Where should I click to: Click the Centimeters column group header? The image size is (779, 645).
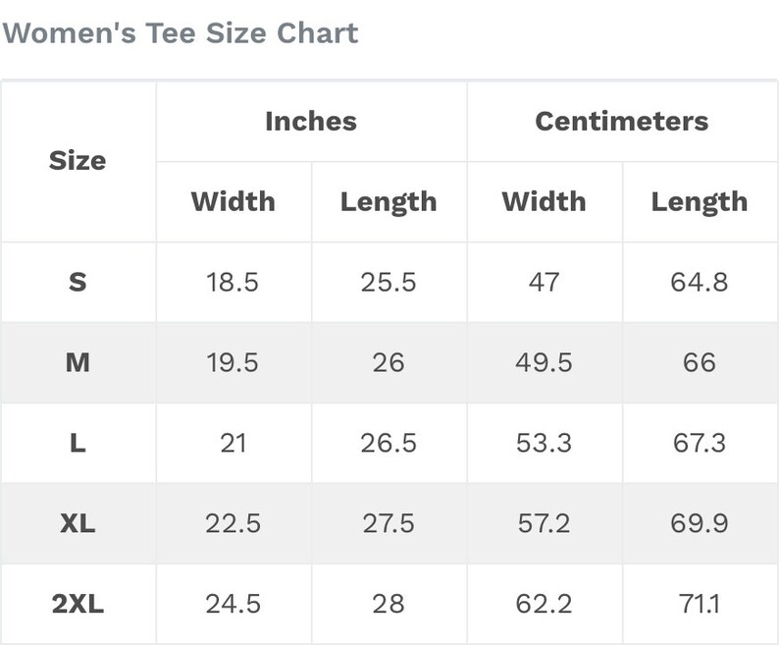click(621, 122)
